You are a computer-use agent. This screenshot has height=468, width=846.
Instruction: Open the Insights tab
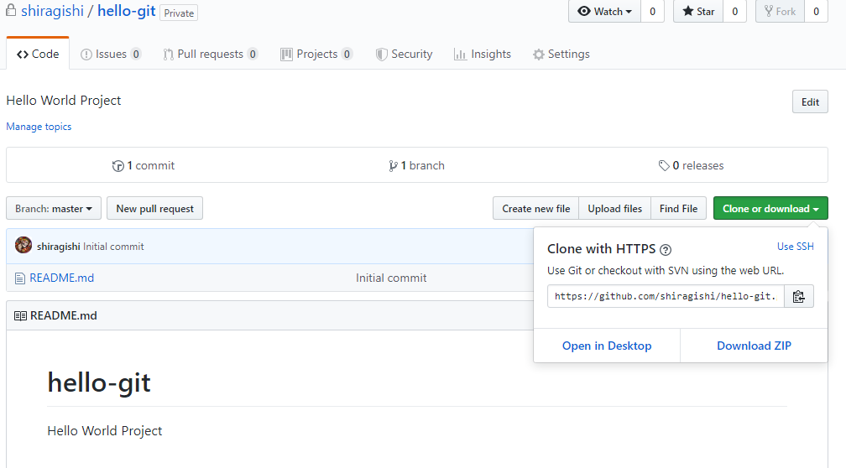pos(483,54)
